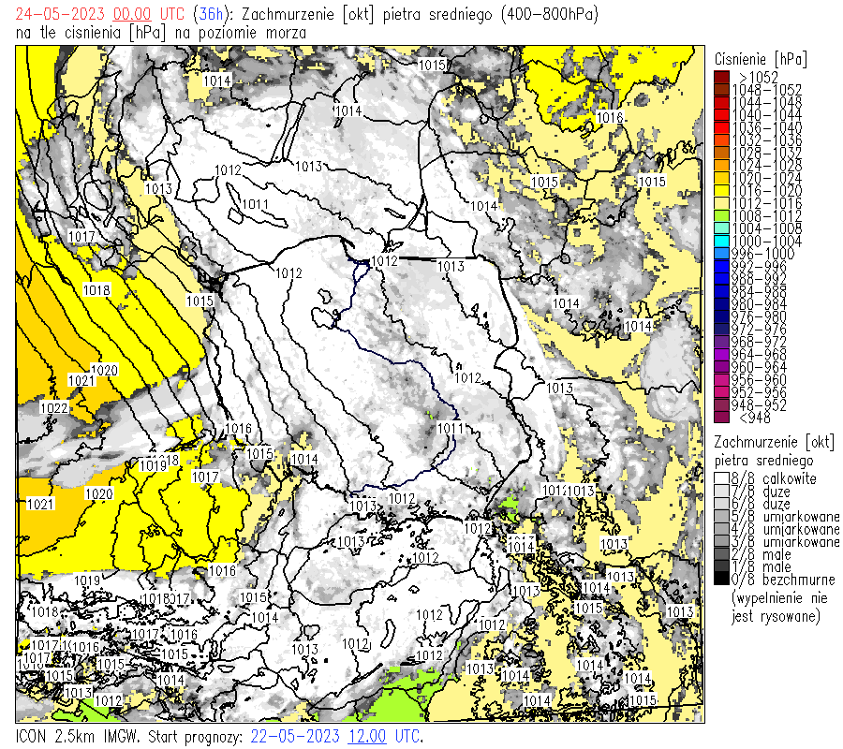
Task: Click the 1040-1044 pressure color box
Action: 721,115
